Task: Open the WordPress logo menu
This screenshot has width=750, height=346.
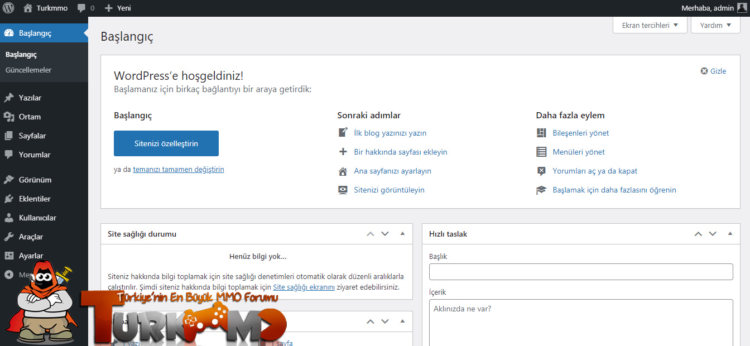Action: tap(8, 8)
